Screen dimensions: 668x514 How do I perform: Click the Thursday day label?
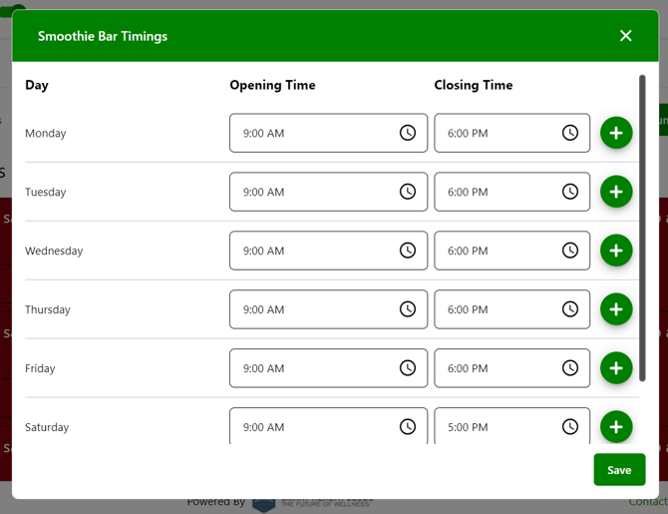(x=48, y=309)
